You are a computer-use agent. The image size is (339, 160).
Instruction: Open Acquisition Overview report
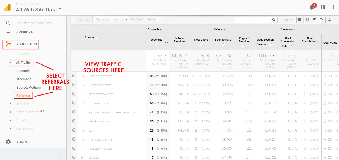coord(23,54)
